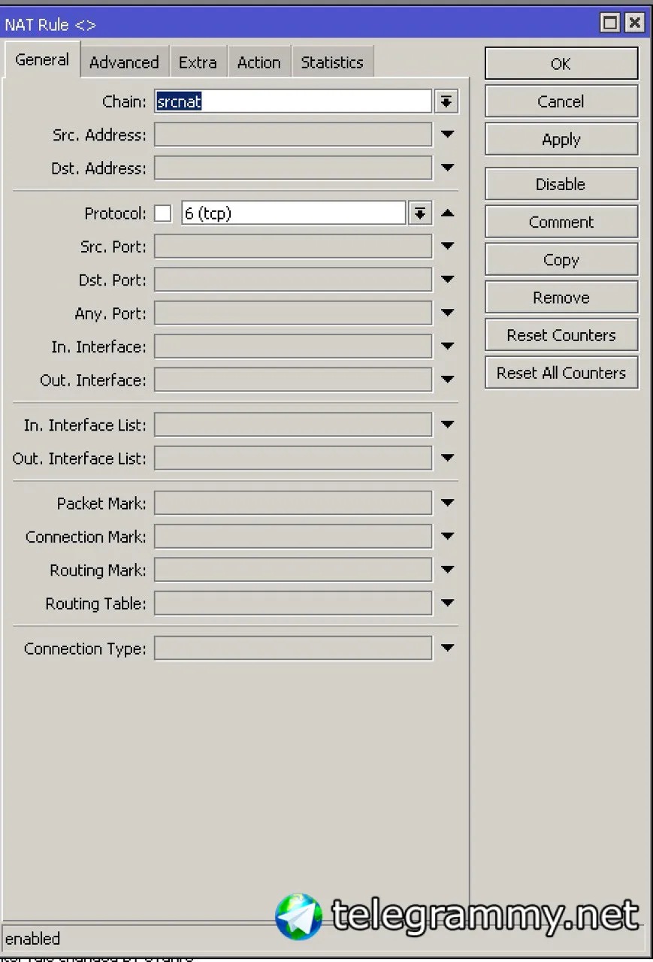653x962 pixels.
Task: Open the Extra tab
Action: tap(198, 62)
